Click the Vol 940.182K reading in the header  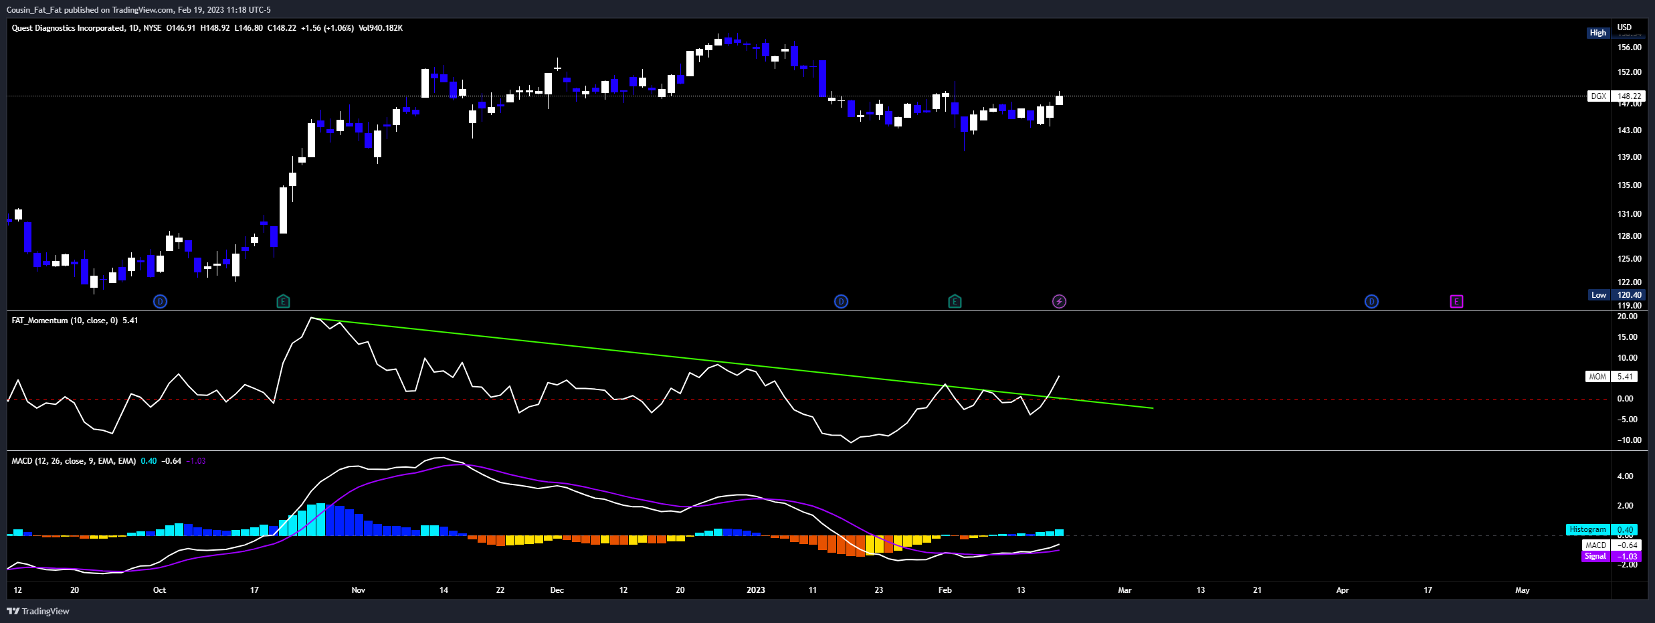[381, 28]
